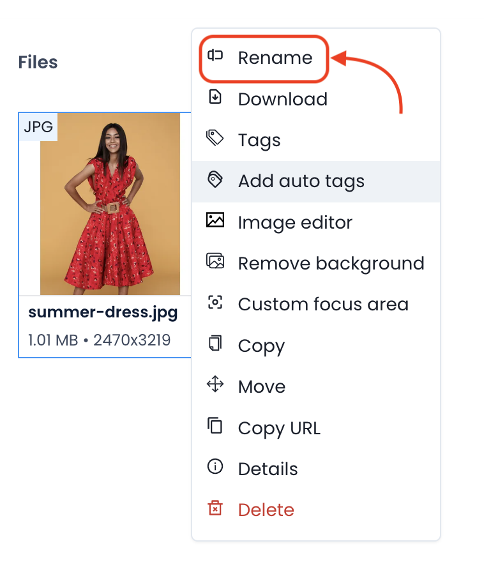Open the Image editor menu entry
This screenshot has height=585, width=484.
coord(316,222)
